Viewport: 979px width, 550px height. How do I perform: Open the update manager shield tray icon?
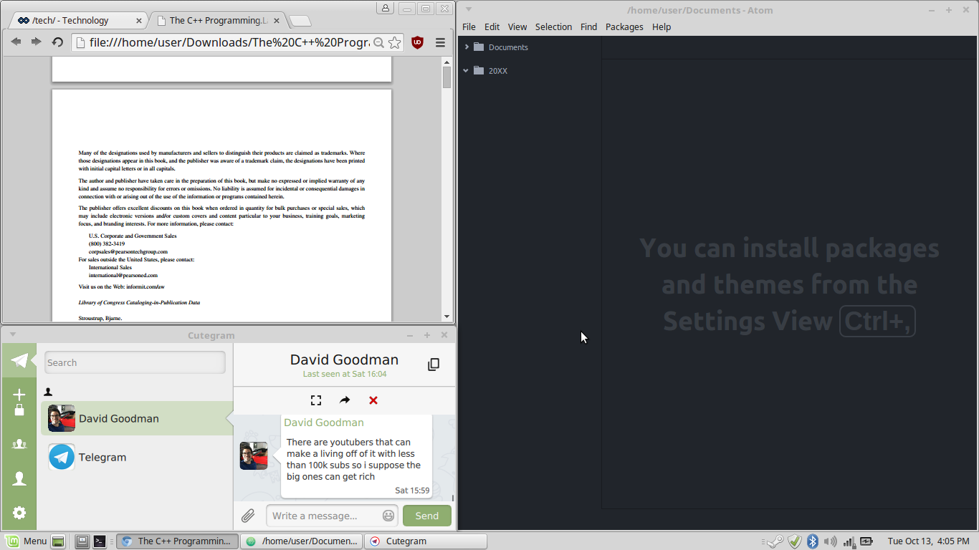[794, 541]
